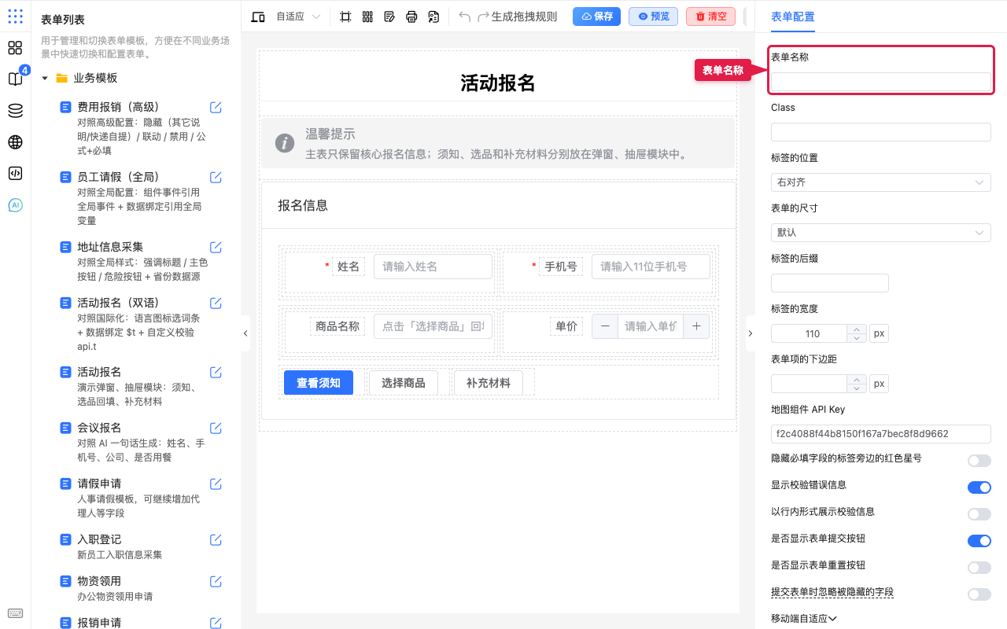Collapse the left form list panel arrow
The image size is (1007, 629).
pyautogui.click(x=245, y=333)
